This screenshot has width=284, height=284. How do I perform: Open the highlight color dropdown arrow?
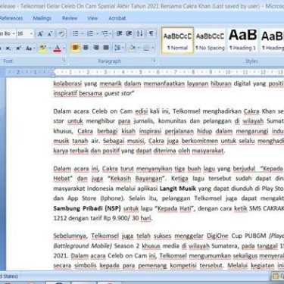pyautogui.click(x=50, y=48)
